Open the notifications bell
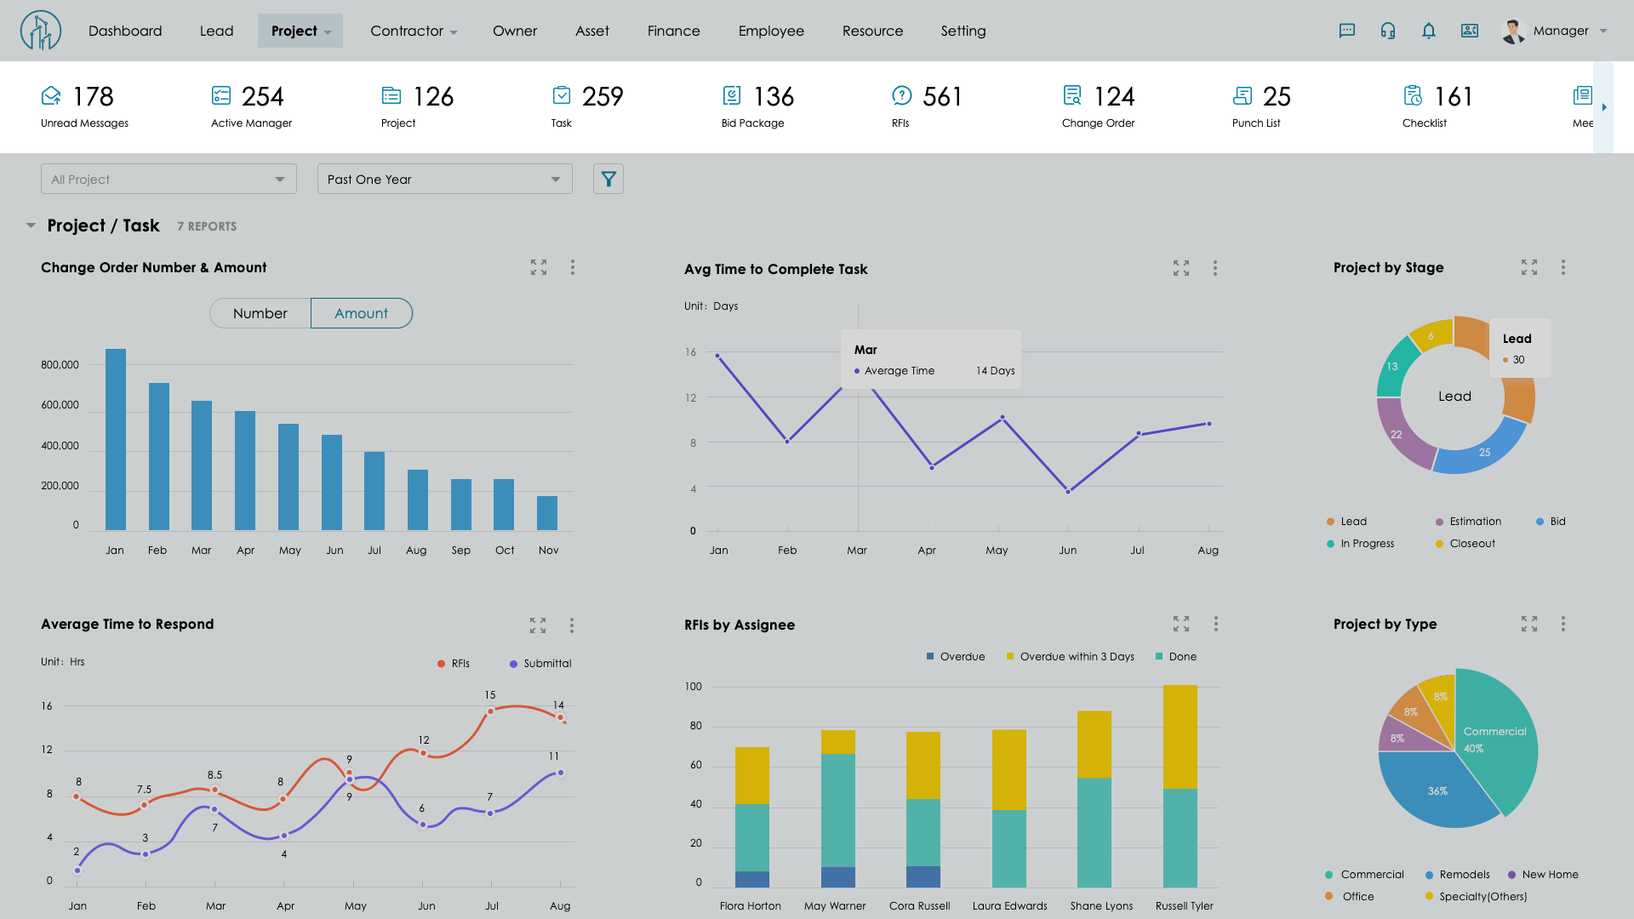The height and width of the screenshot is (919, 1634). pyautogui.click(x=1429, y=31)
